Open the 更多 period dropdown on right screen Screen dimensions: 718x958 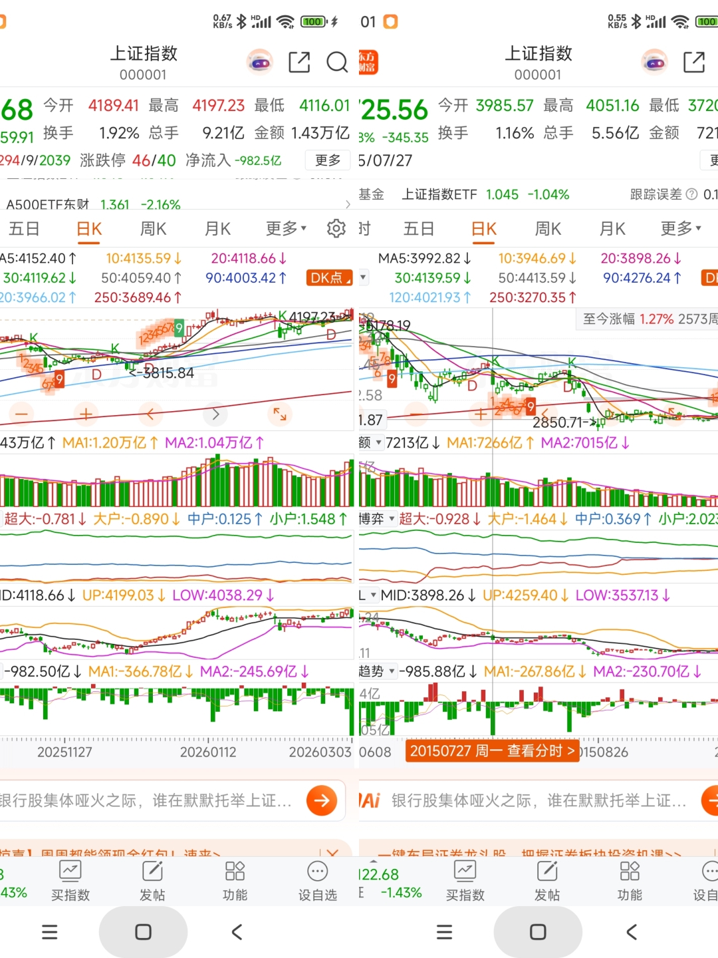coord(681,228)
